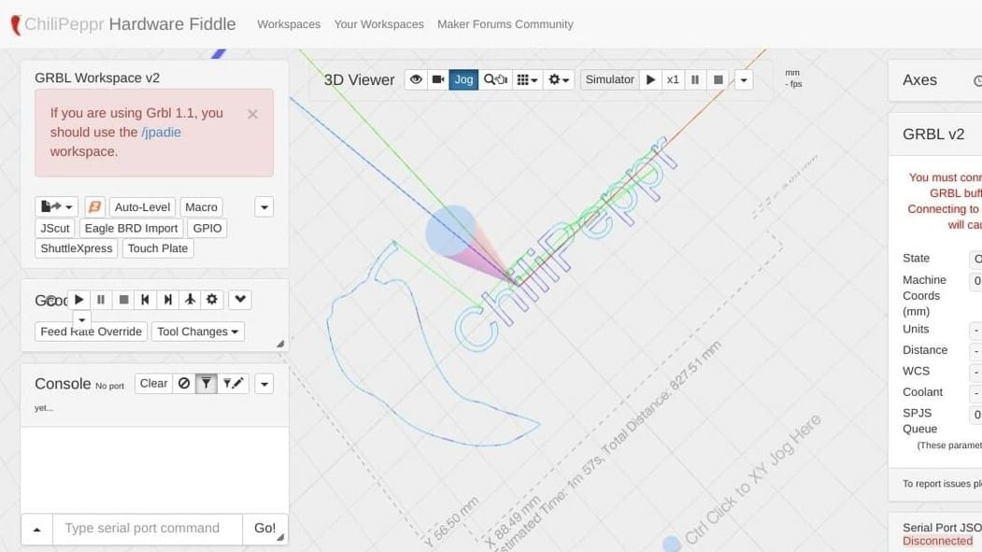Send command with the Go! button
982x552 pixels.
click(x=265, y=529)
